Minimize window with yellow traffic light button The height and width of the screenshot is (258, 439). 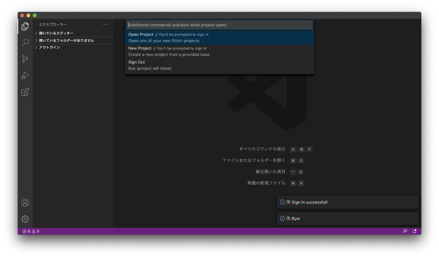(28, 15)
